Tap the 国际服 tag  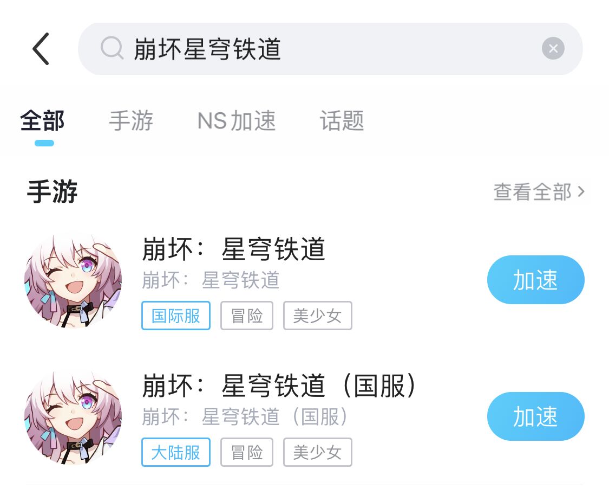[x=176, y=316]
